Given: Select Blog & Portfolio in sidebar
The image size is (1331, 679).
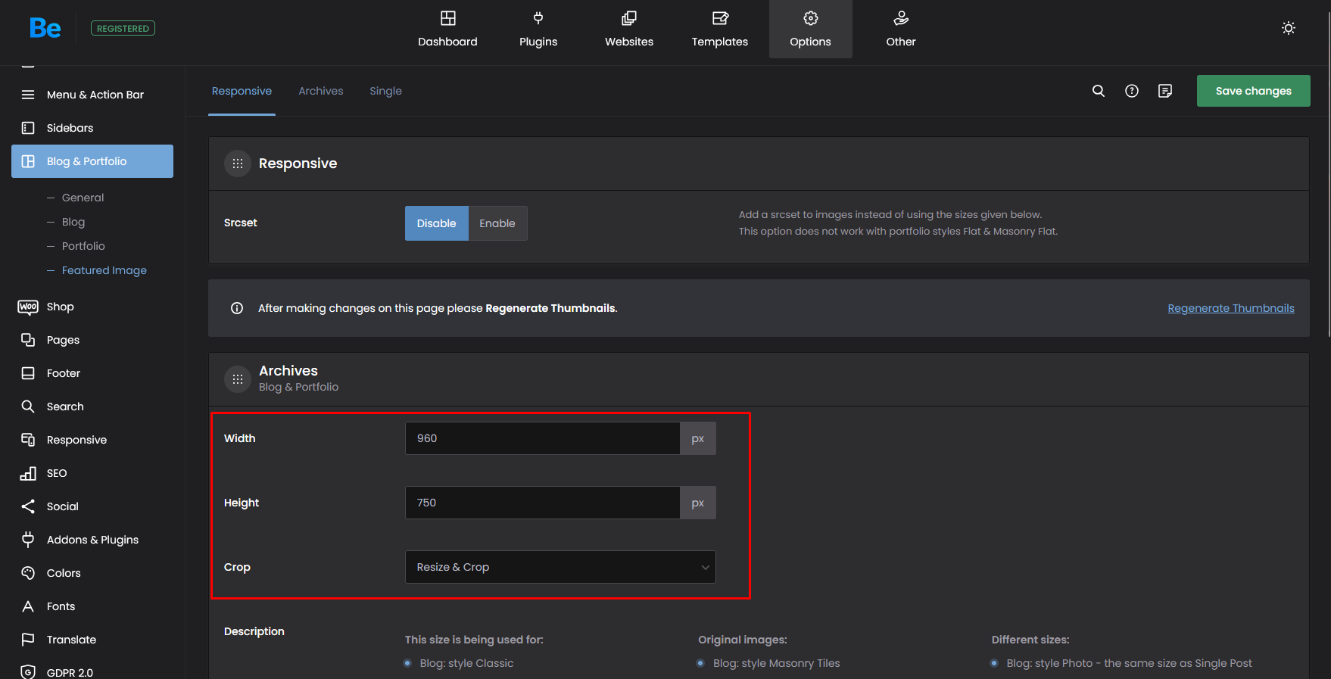Looking at the screenshot, I should coord(92,161).
